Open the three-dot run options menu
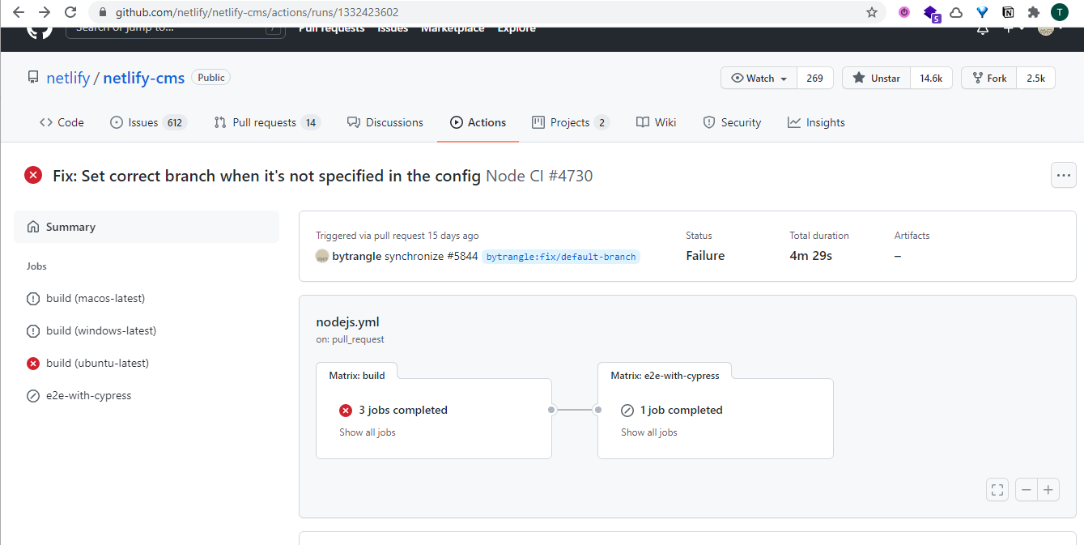This screenshot has width=1084, height=545. pyautogui.click(x=1064, y=175)
